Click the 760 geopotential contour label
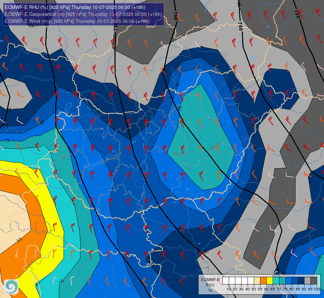 coord(175,16)
